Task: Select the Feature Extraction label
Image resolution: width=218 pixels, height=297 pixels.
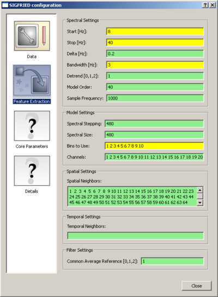Action: (32, 101)
